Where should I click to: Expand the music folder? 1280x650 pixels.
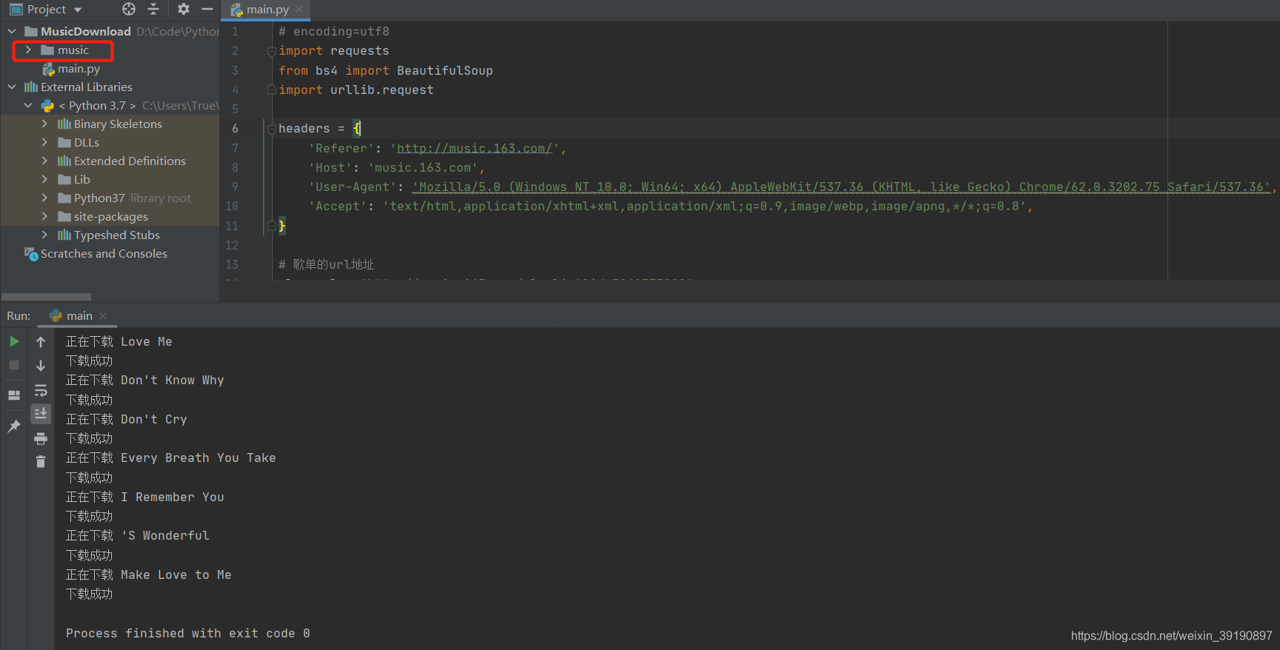point(28,50)
